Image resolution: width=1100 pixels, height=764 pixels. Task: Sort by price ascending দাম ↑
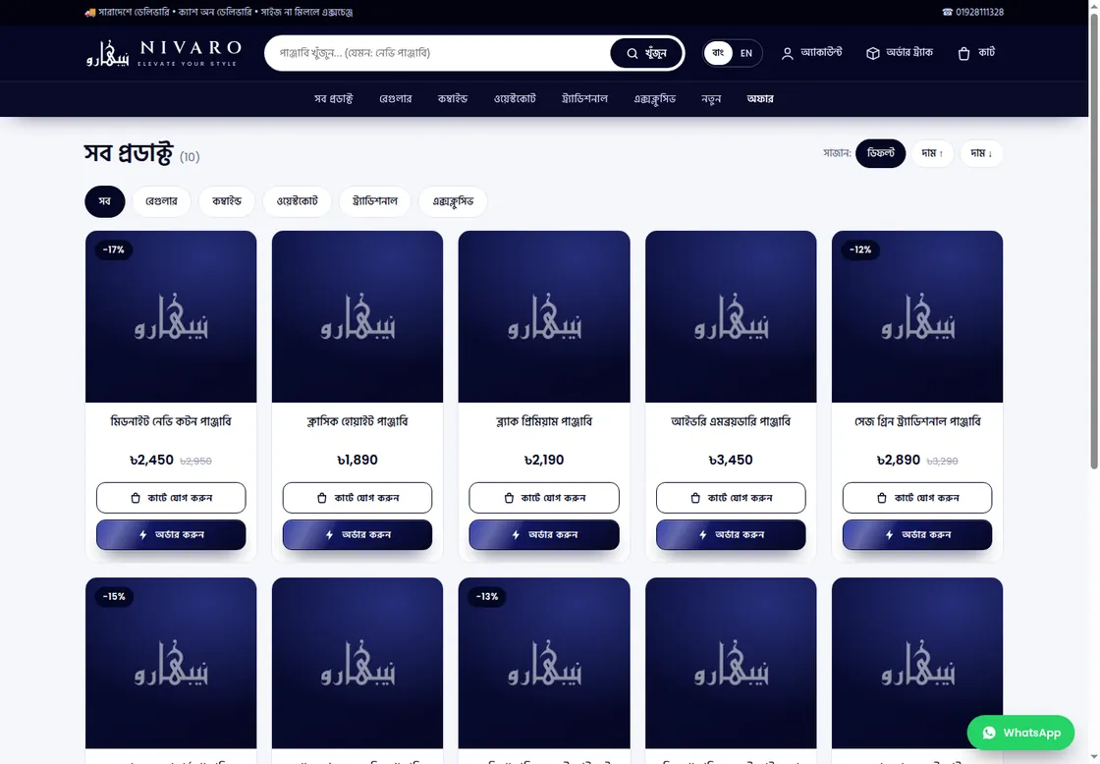coord(932,153)
